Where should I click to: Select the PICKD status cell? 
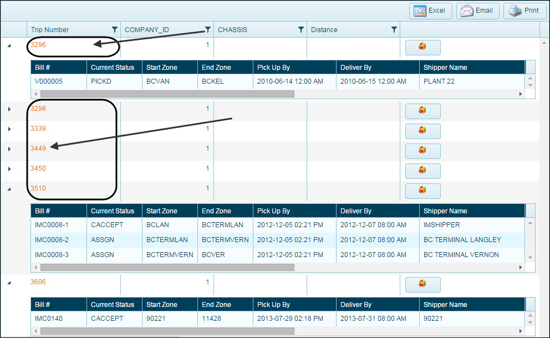click(x=114, y=81)
